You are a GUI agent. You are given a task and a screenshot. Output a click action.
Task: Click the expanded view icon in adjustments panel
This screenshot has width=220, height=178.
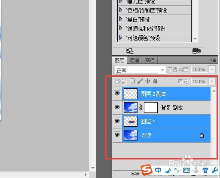pyautogui.click(x=130, y=51)
